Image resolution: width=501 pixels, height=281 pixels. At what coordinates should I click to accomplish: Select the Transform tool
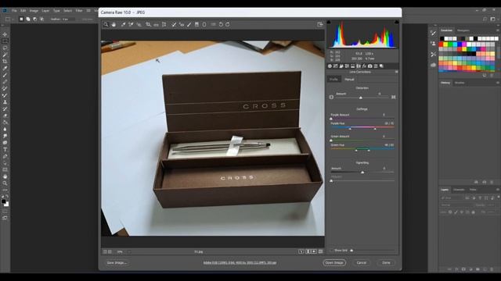[x=164, y=24]
